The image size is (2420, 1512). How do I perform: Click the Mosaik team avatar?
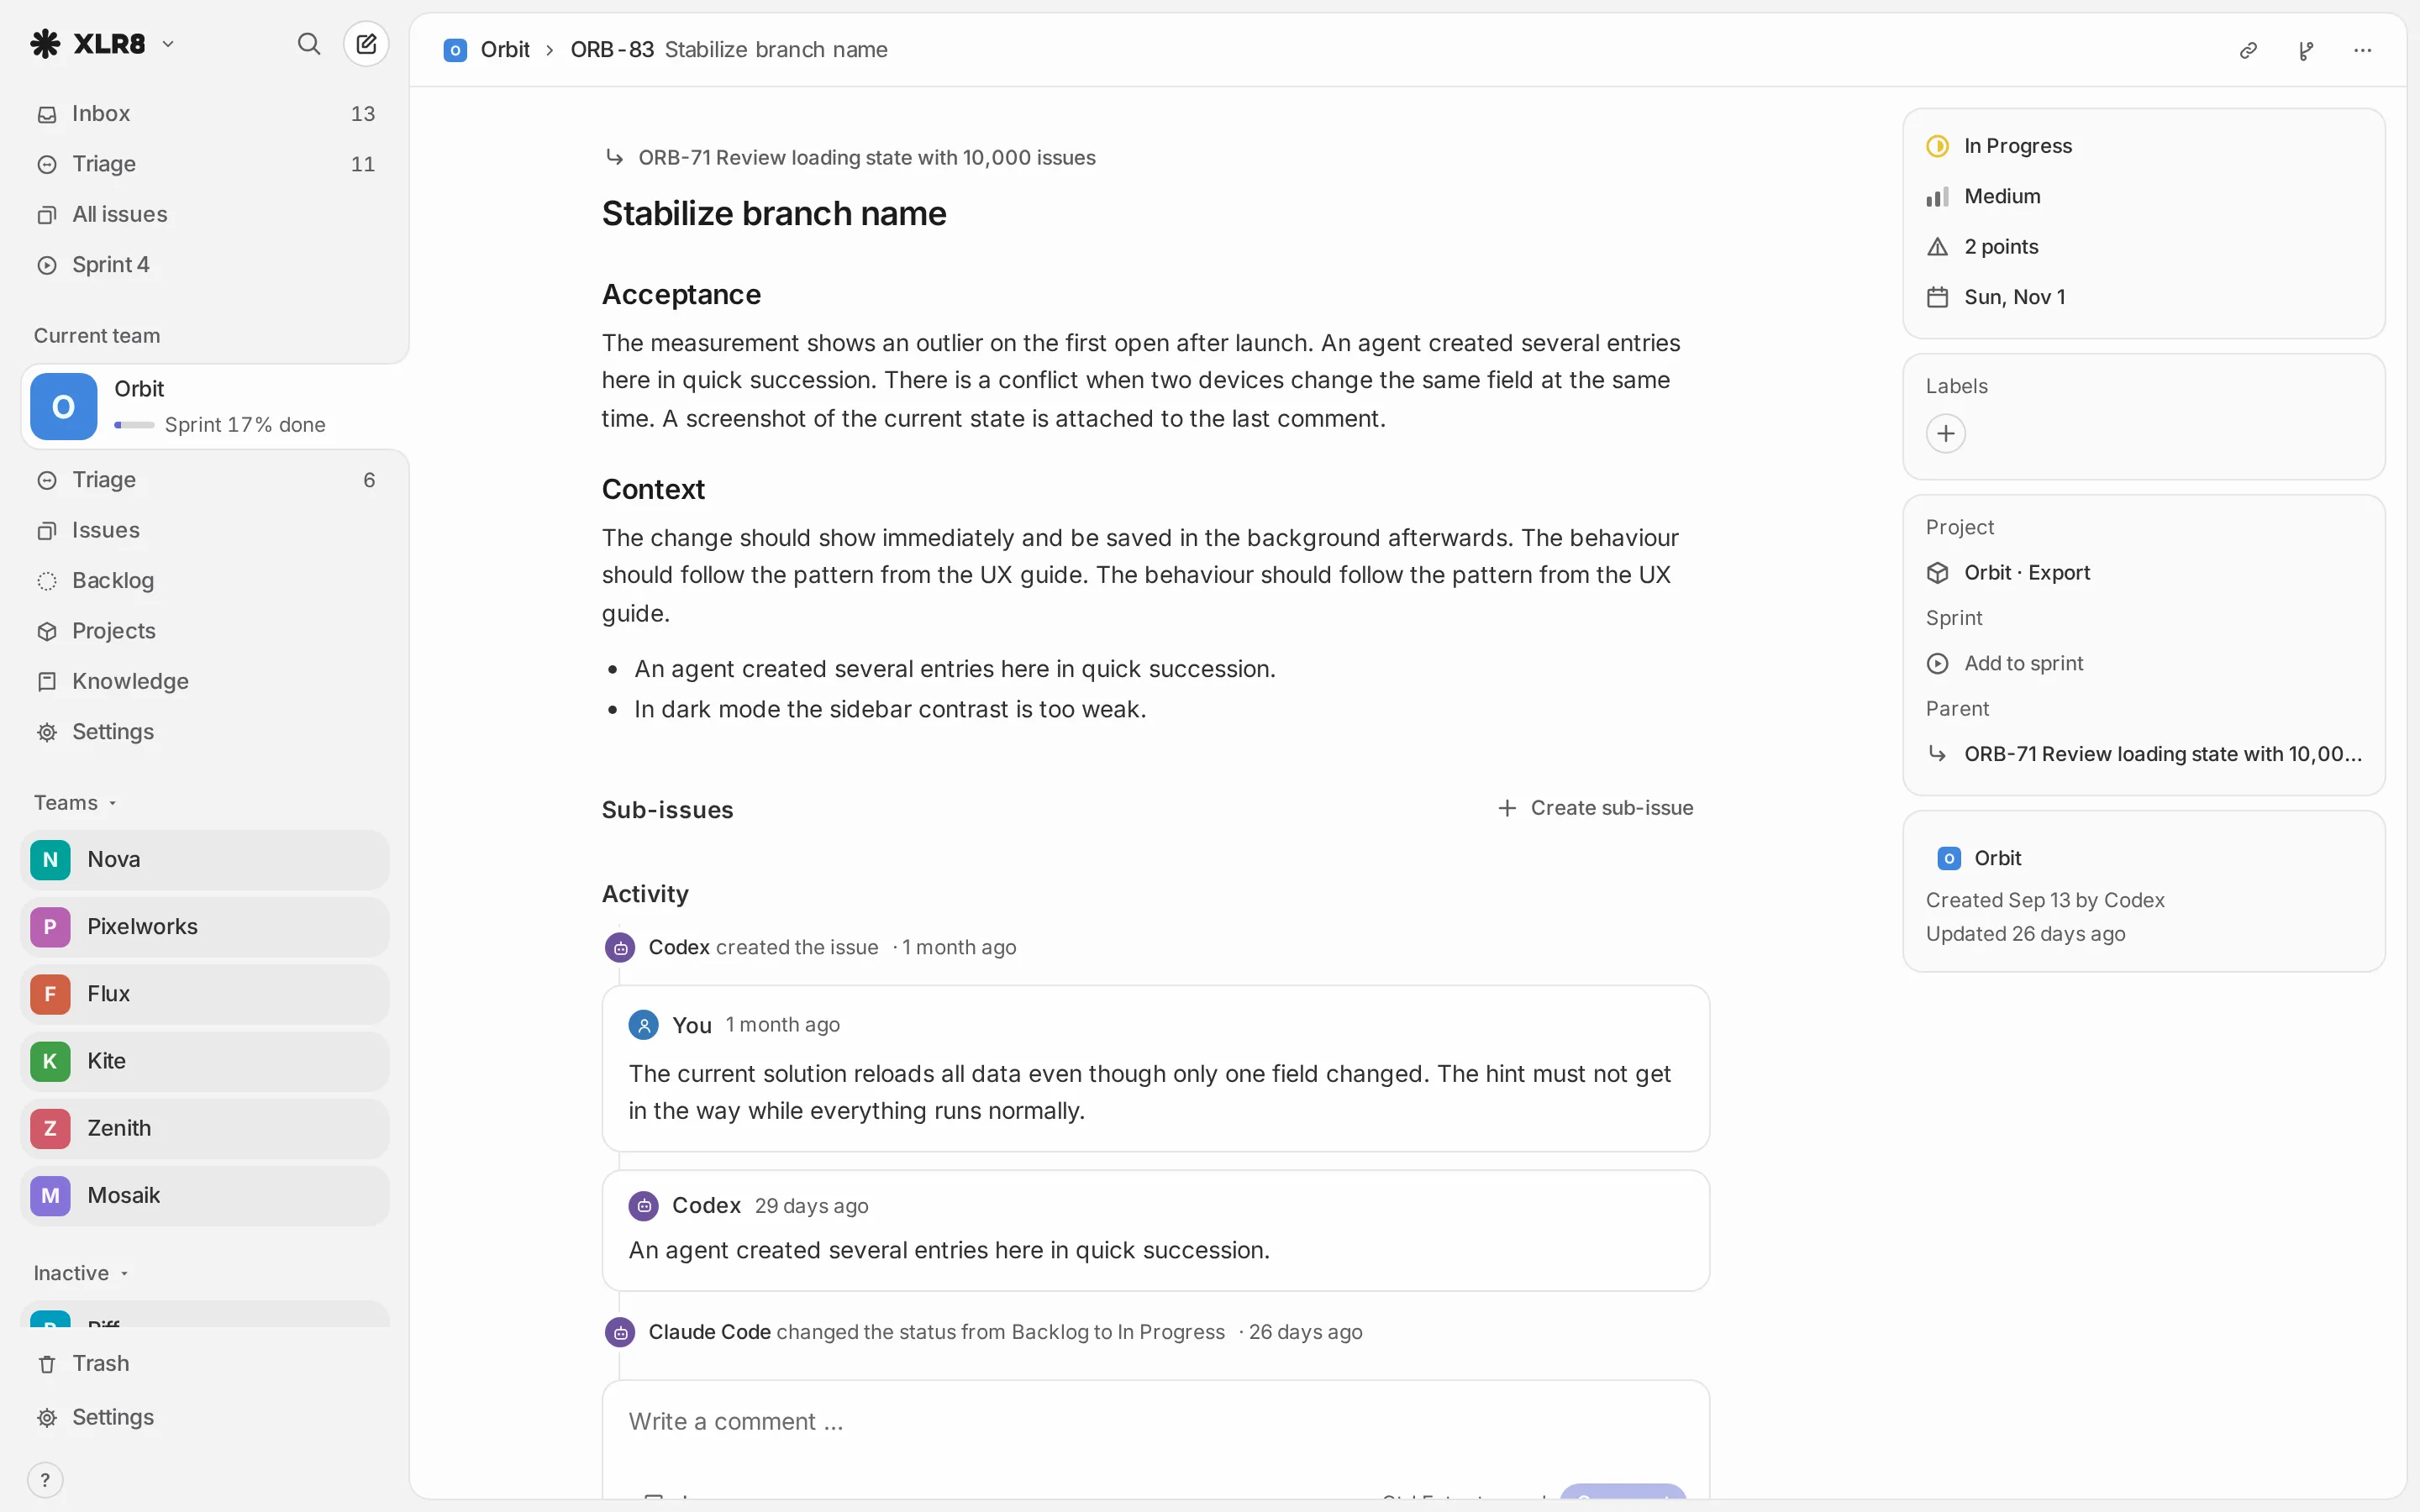50,1195
